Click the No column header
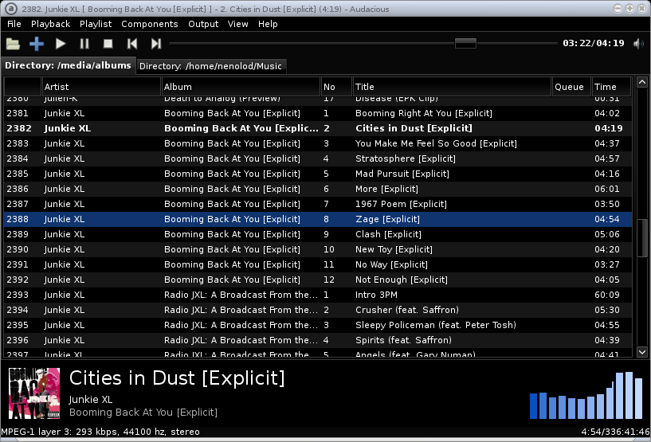The width and height of the screenshot is (651, 442). 337,87
